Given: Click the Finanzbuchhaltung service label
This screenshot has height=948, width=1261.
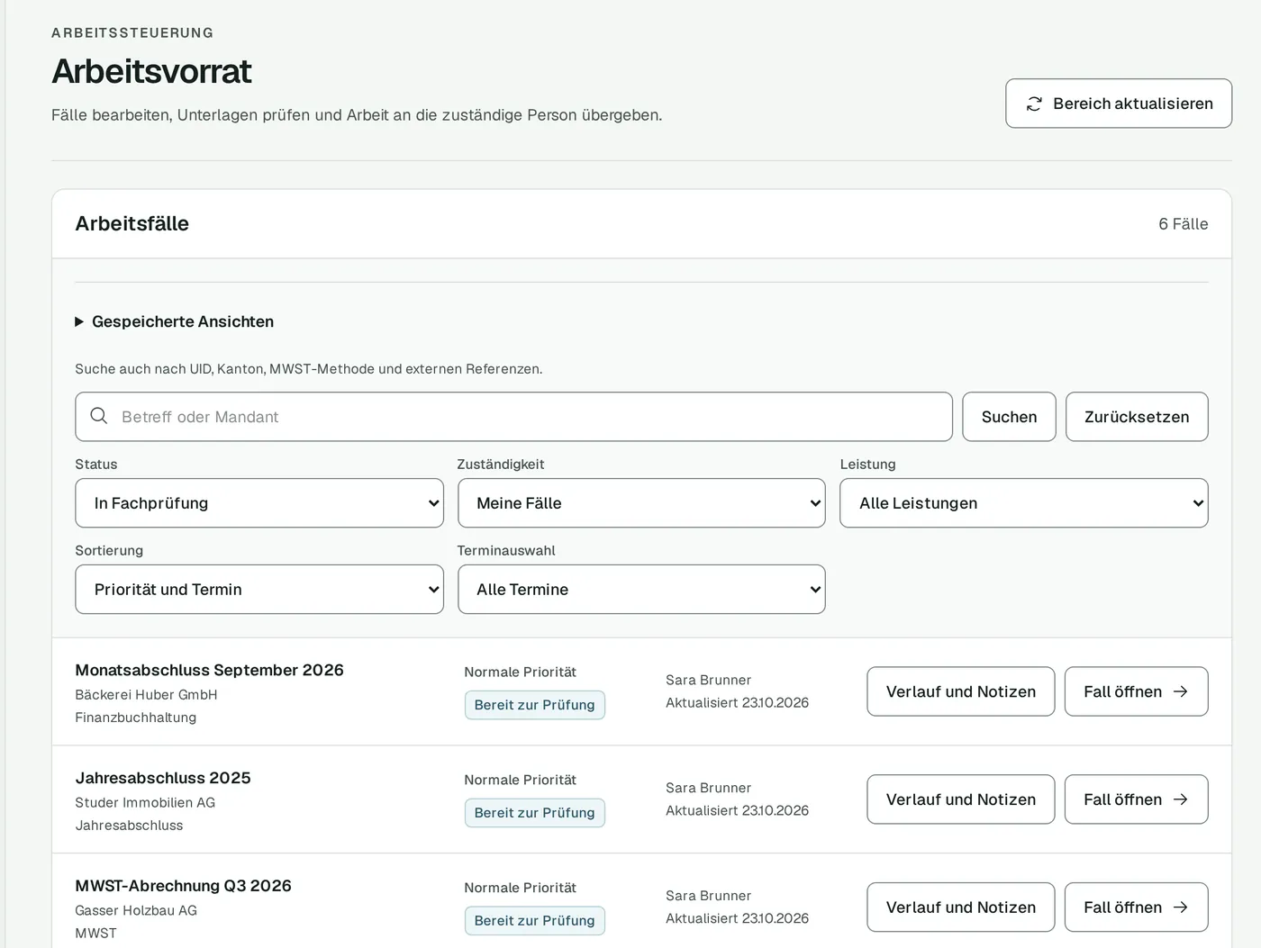Looking at the screenshot, I should pos(136,718).
